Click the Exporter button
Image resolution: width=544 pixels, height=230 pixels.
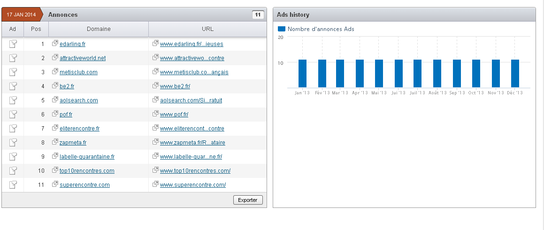(x=248, y=200)
